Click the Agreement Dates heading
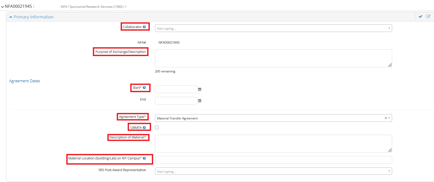Viewport: 434px width, 182px height. 25,81
